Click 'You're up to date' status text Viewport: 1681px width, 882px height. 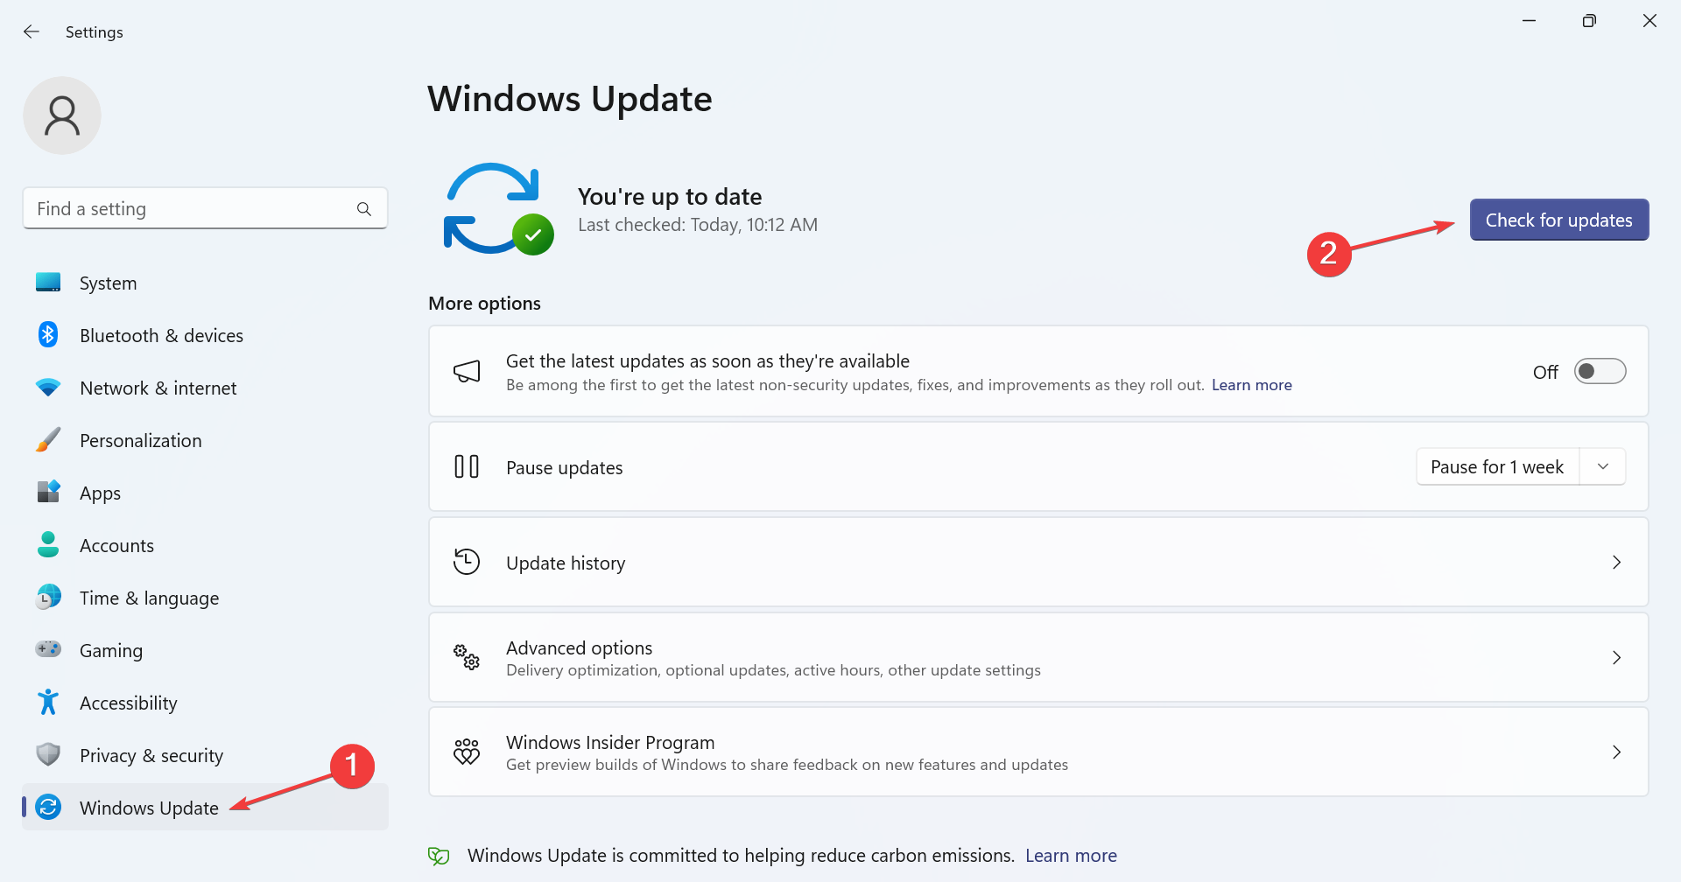pos(670,197)
